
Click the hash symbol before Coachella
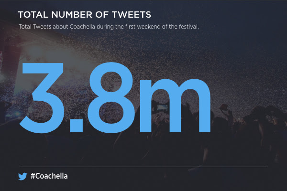(x=33, y=176)
